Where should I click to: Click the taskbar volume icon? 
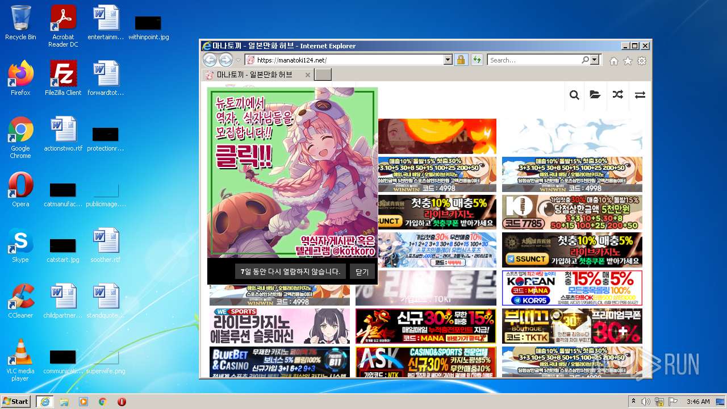pos(646,402)
